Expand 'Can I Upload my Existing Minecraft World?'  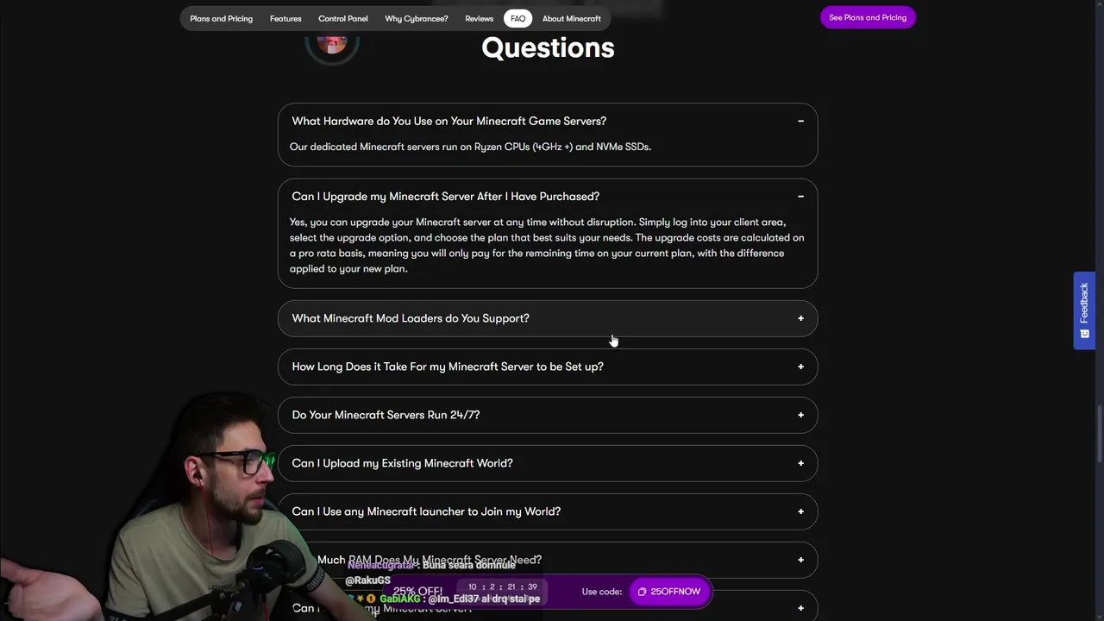tap(548, 463)
